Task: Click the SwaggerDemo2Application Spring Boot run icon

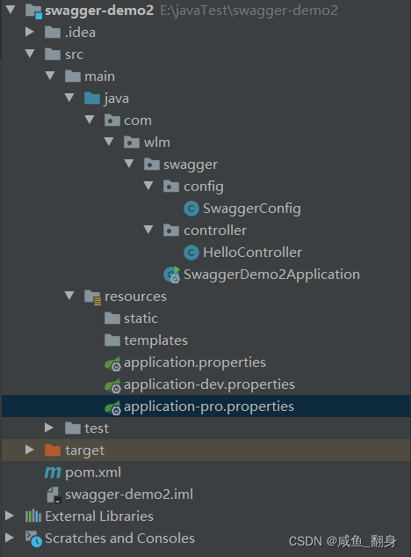Action: click(171, 275)
